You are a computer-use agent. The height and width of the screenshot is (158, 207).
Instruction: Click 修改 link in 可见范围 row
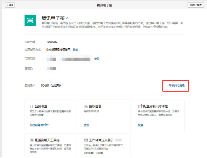click(x=97, y=59)
